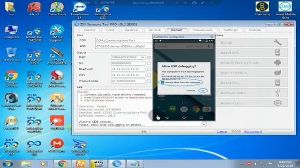Click Windows Start button
The image size is (300, 168).
tap(8, 164)
